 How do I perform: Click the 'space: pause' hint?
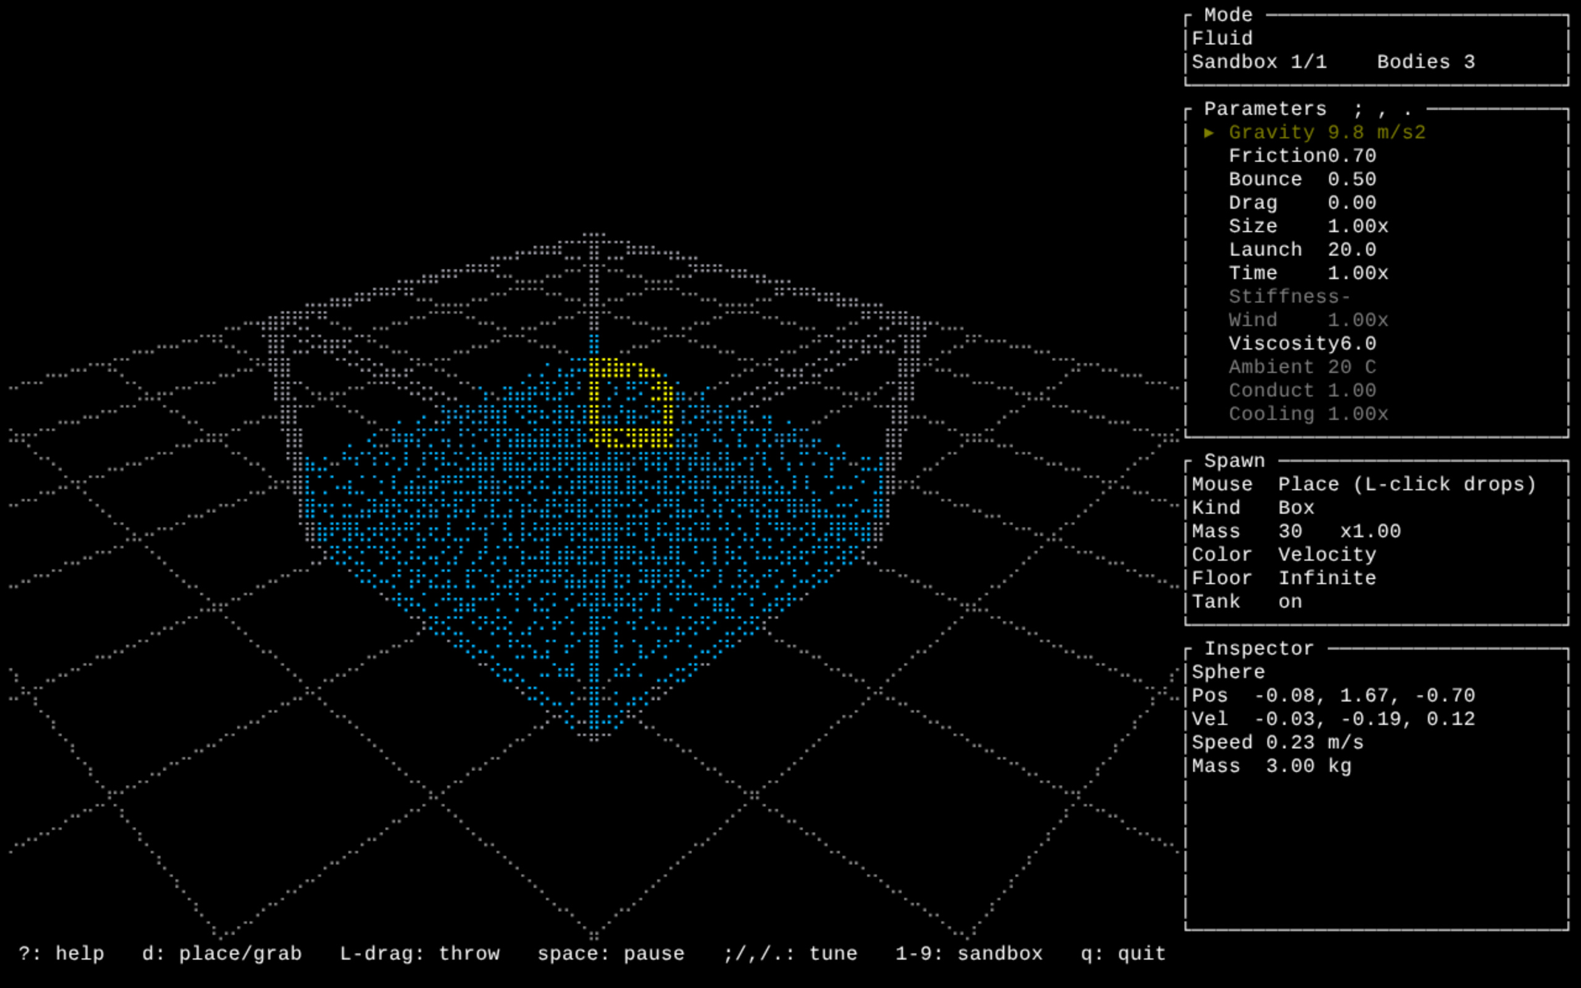point(611,954)
